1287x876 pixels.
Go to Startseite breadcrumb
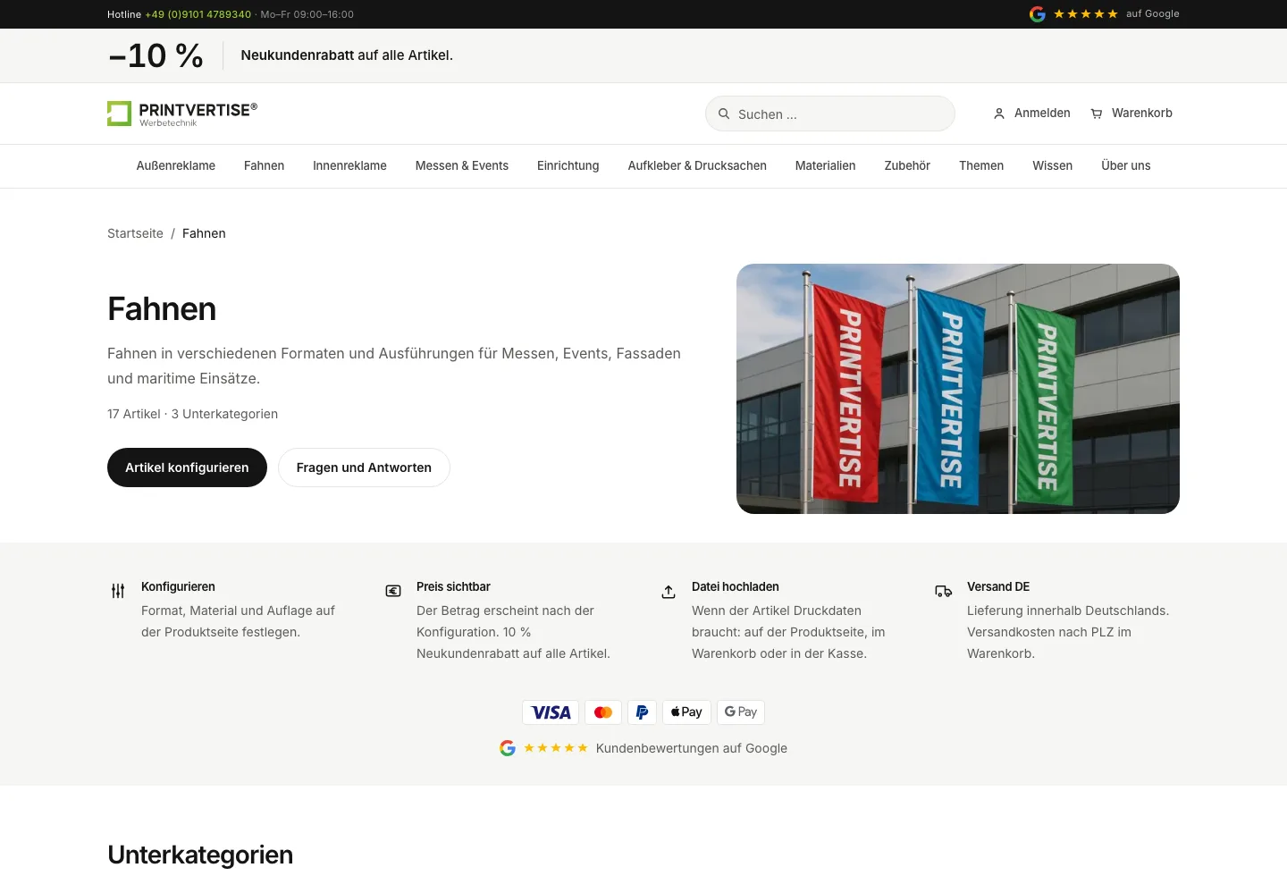135,233
